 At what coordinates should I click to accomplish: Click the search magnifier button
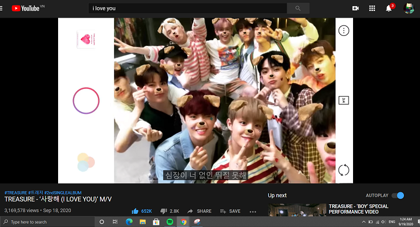pos(298,8)
